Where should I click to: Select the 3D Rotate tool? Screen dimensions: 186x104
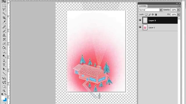coord(4,78)
